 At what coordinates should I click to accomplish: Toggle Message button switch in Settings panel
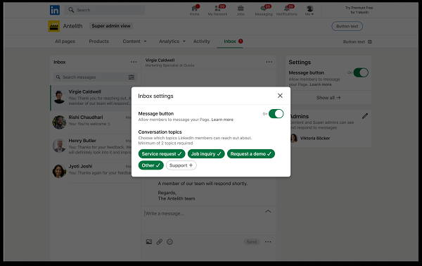[x=361, y=72]
